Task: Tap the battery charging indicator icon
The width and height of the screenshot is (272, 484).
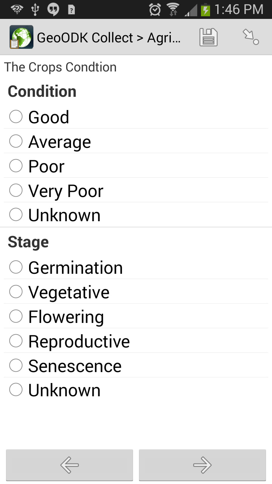Action: [x=205, y=9]
